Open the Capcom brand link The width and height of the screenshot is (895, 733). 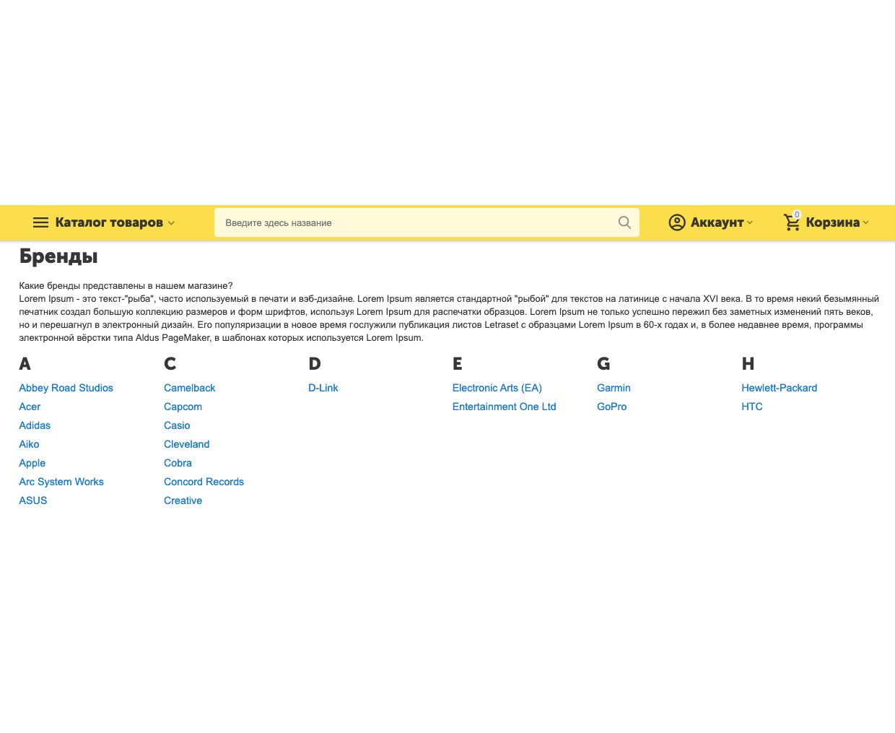coord(183,407)
